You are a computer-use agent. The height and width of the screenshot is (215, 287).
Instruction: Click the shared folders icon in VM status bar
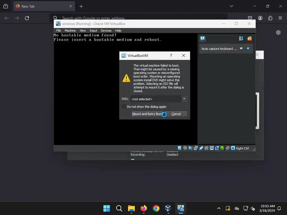tap(206, 148)
